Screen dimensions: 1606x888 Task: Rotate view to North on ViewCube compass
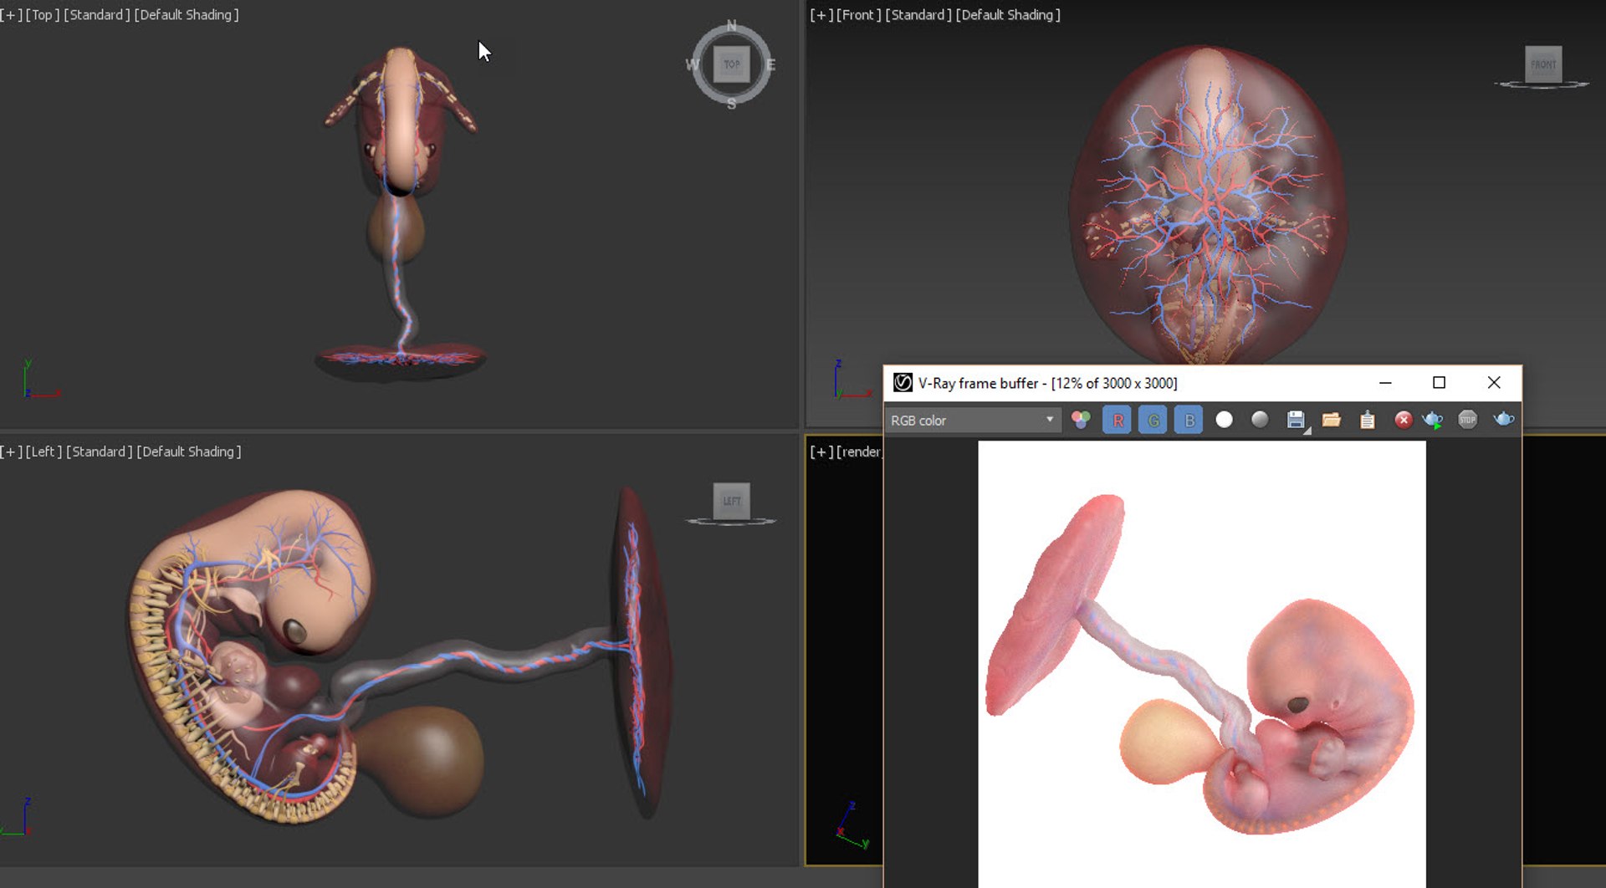[732, 26]
